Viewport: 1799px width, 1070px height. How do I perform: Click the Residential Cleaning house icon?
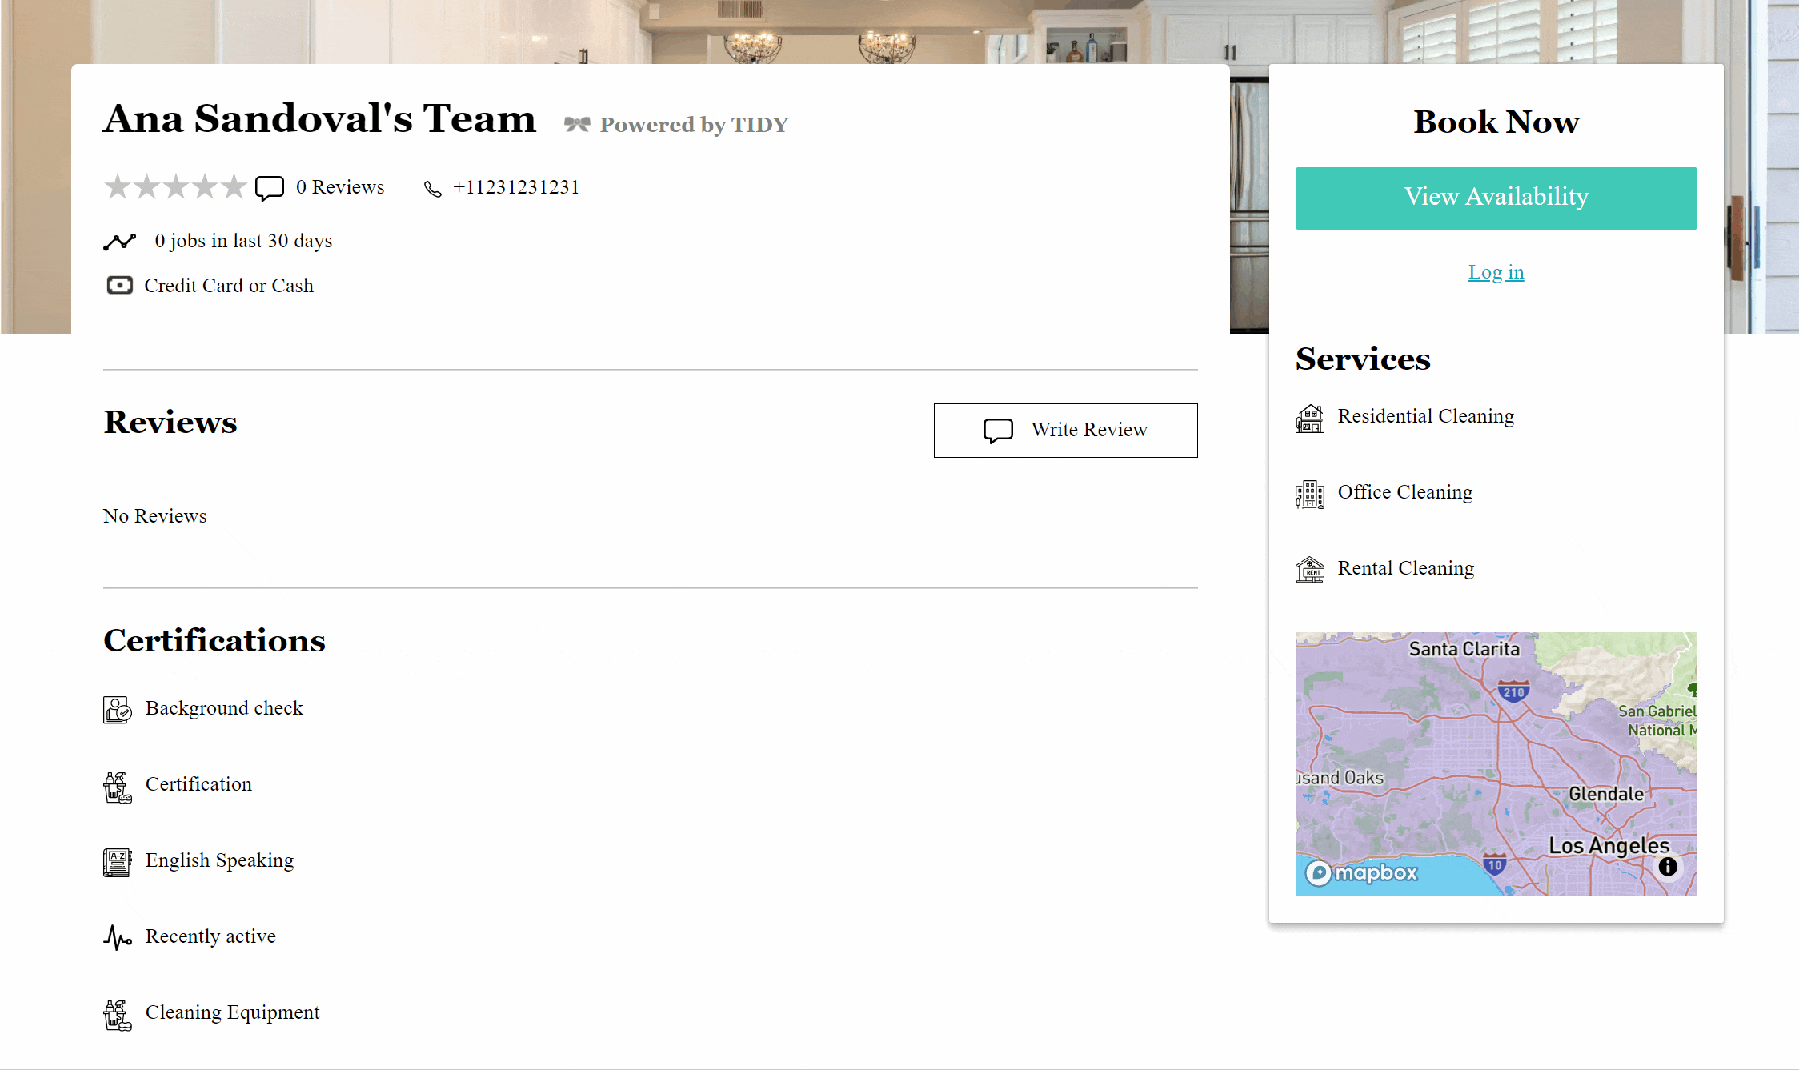tap(1309, 418)
